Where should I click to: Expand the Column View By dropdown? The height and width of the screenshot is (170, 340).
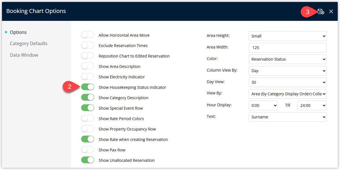tap(287, 71)
